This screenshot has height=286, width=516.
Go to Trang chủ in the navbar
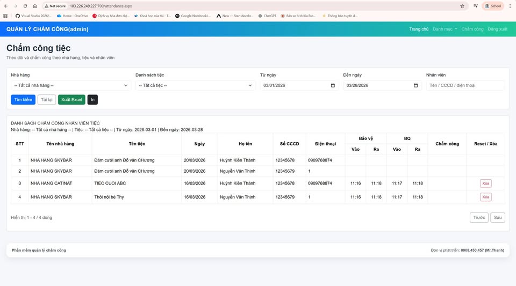click(419, 29)
